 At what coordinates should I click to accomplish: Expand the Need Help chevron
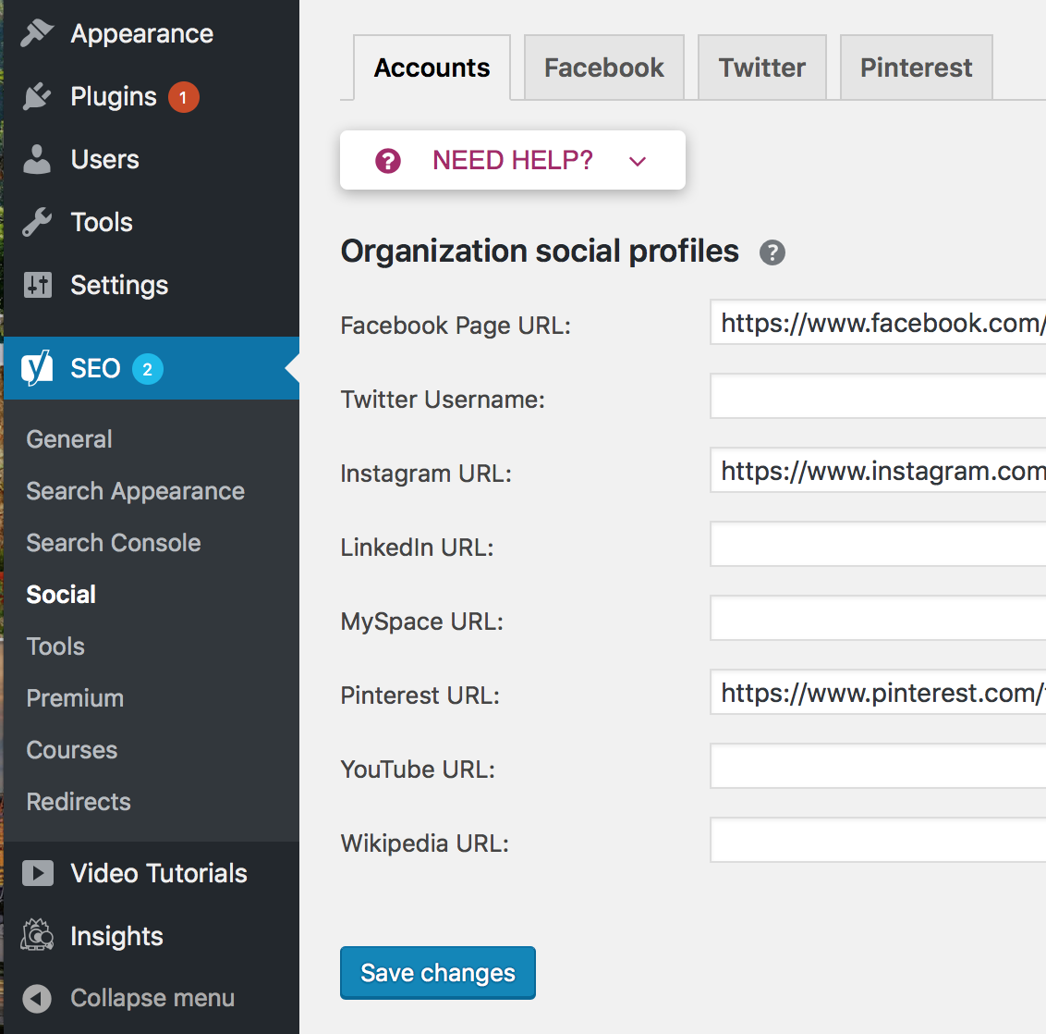638,161
